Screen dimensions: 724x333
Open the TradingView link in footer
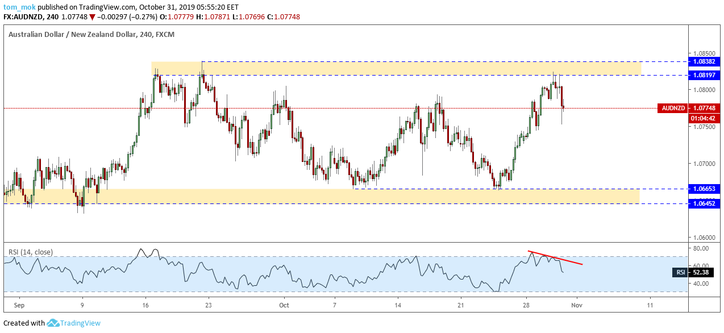[81, 323]
